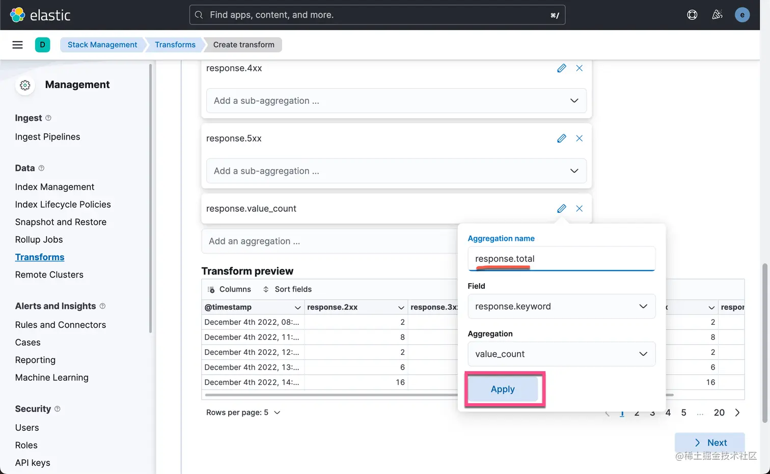The width and height of the screenshot is (770, 474).
Task: Open Roles in sidebar
Action: point(26,445)
